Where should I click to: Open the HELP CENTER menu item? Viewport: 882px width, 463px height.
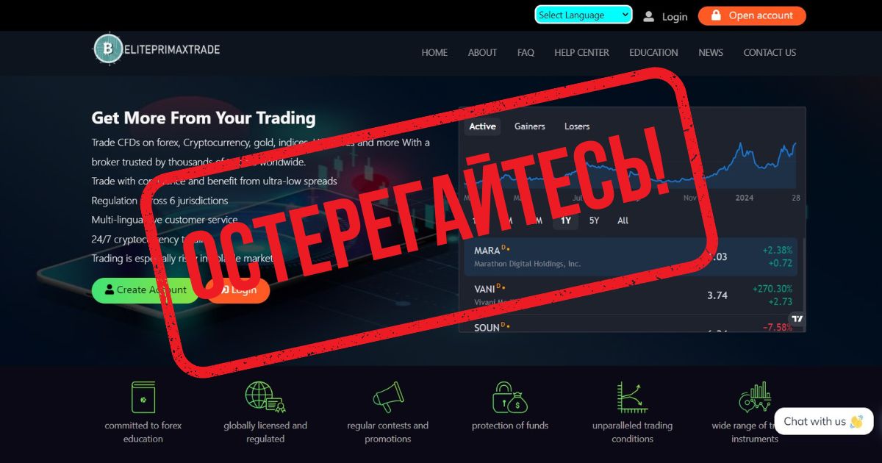tap(581, 52)
